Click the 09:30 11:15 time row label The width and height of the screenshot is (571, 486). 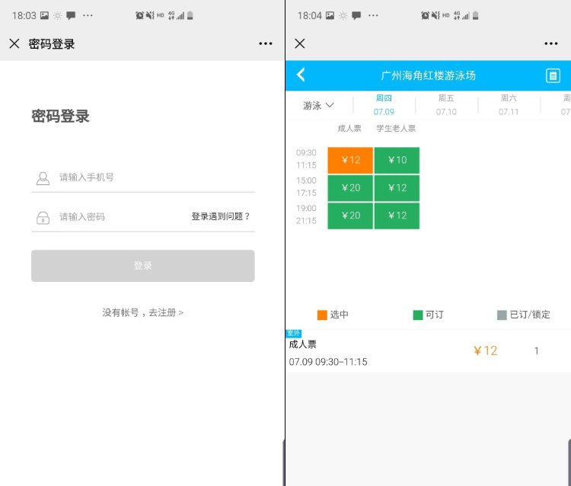click(306, 159)
